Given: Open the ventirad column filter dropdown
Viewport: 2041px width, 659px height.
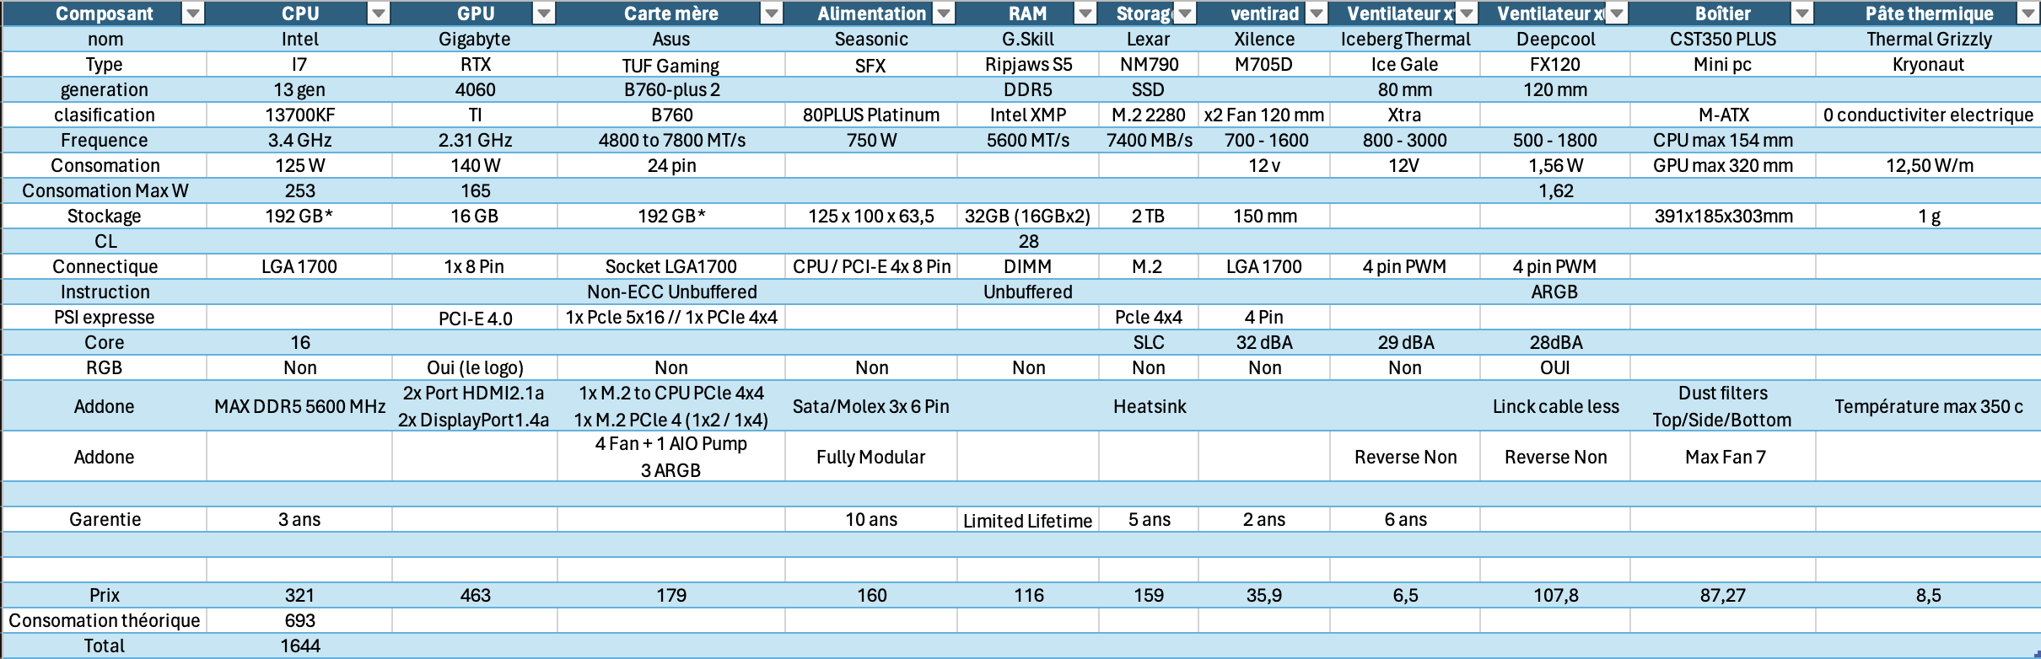Looking at the screenshot, I should tap(1316, 13).
